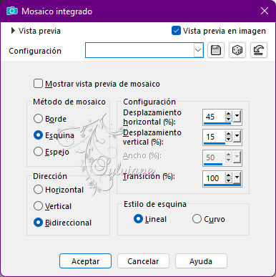276x277 pixels.
Task: Select the Espejo mosaic method
Action: (x=38, y=152)
